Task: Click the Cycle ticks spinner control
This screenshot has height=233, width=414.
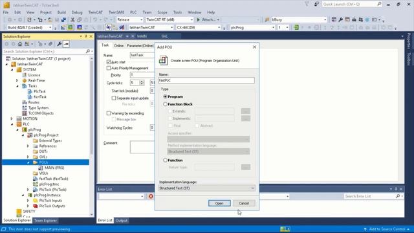Action: (142, 83)
